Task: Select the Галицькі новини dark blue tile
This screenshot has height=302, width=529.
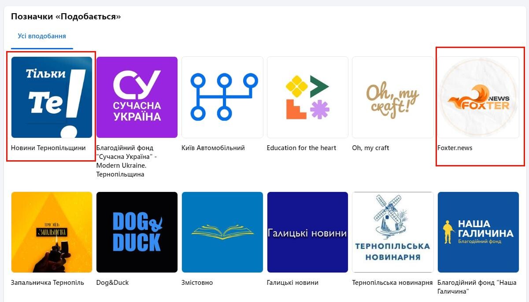Action: pos(307,232)
